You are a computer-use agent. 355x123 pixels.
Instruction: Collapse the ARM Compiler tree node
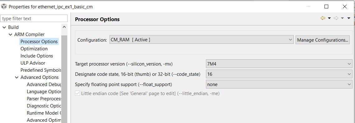(10, 34)
